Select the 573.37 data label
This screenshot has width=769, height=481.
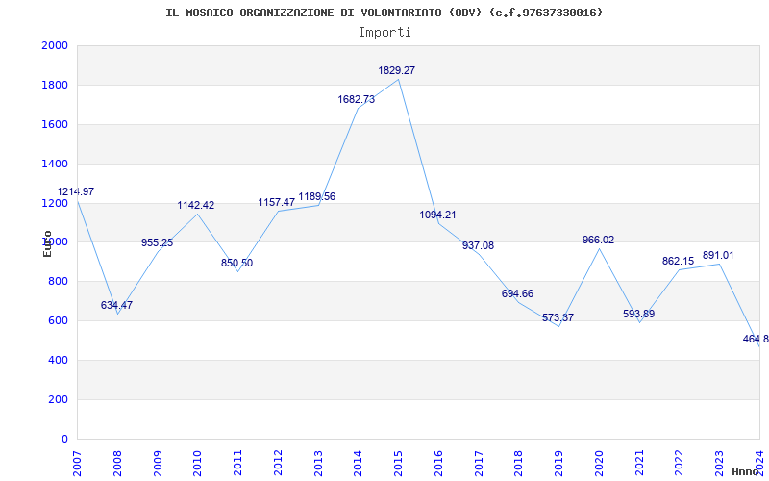(558, 318)
